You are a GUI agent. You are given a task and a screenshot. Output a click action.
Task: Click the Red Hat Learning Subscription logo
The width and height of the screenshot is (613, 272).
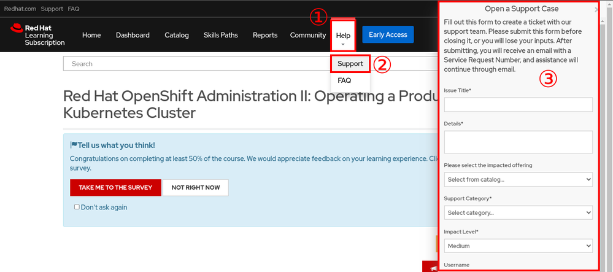pos(38,35)
